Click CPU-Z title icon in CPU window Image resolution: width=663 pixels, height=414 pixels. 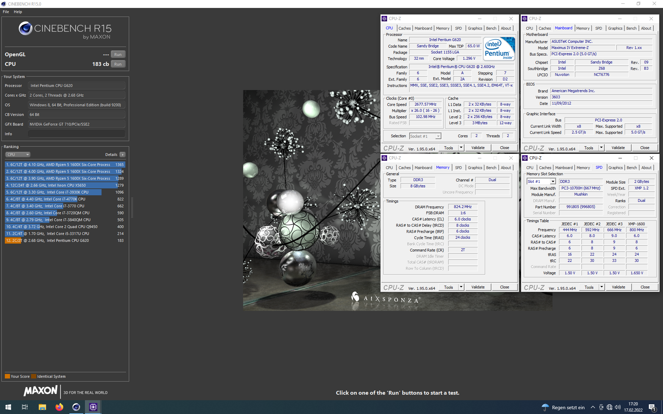point(384,19)
